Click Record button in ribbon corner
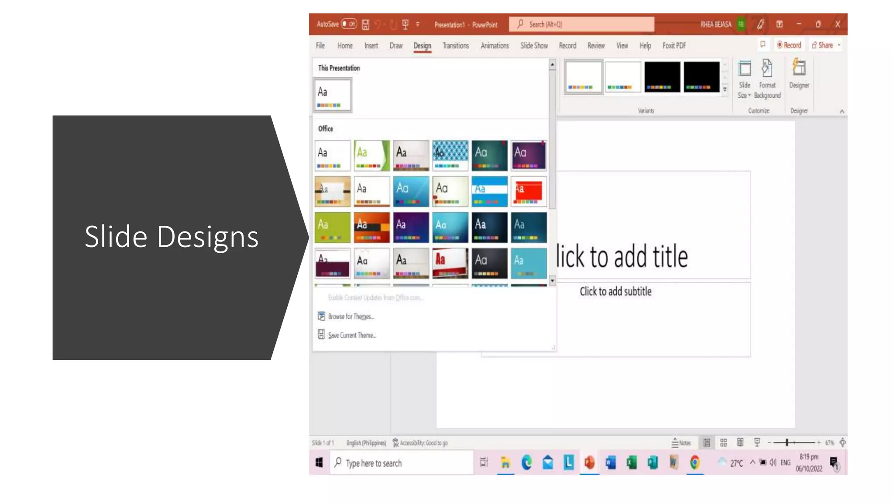 click(789, 45)
